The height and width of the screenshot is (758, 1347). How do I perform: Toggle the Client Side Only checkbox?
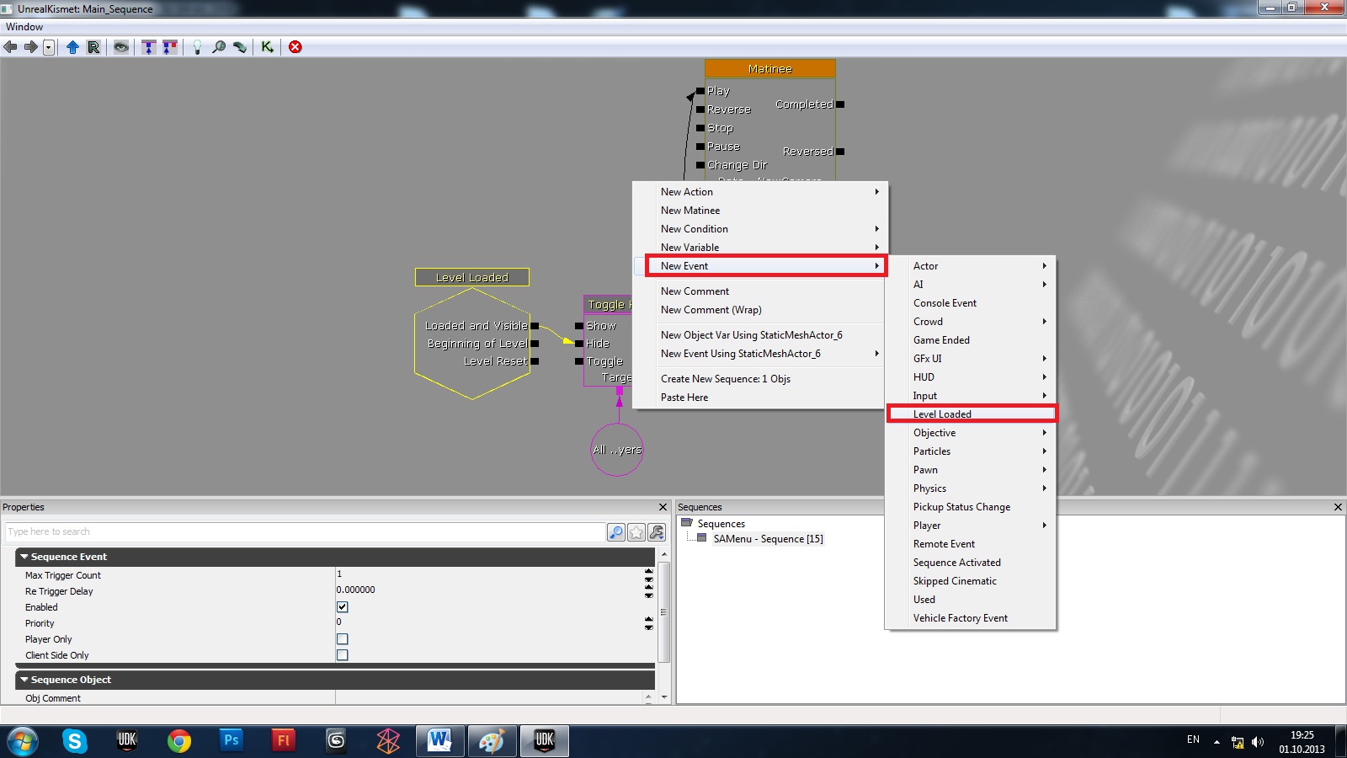tap(343, 655)
